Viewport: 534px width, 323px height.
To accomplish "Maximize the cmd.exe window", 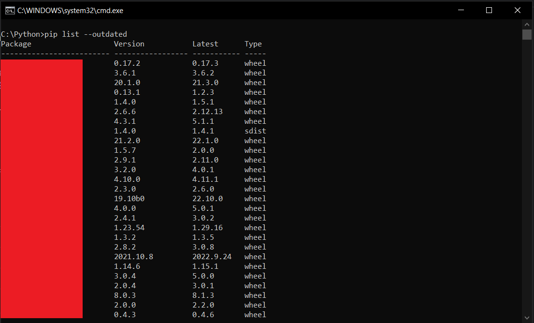I will tap(489, 10).
